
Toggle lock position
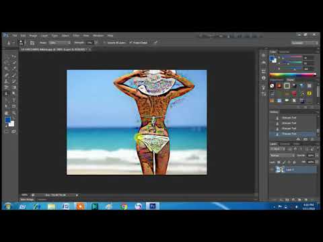coord(289,162)
